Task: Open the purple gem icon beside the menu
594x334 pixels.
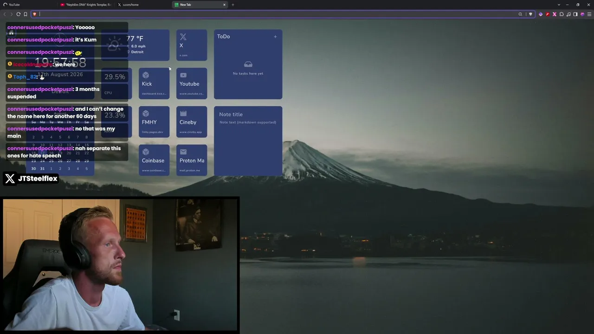Action: (582, 14)
